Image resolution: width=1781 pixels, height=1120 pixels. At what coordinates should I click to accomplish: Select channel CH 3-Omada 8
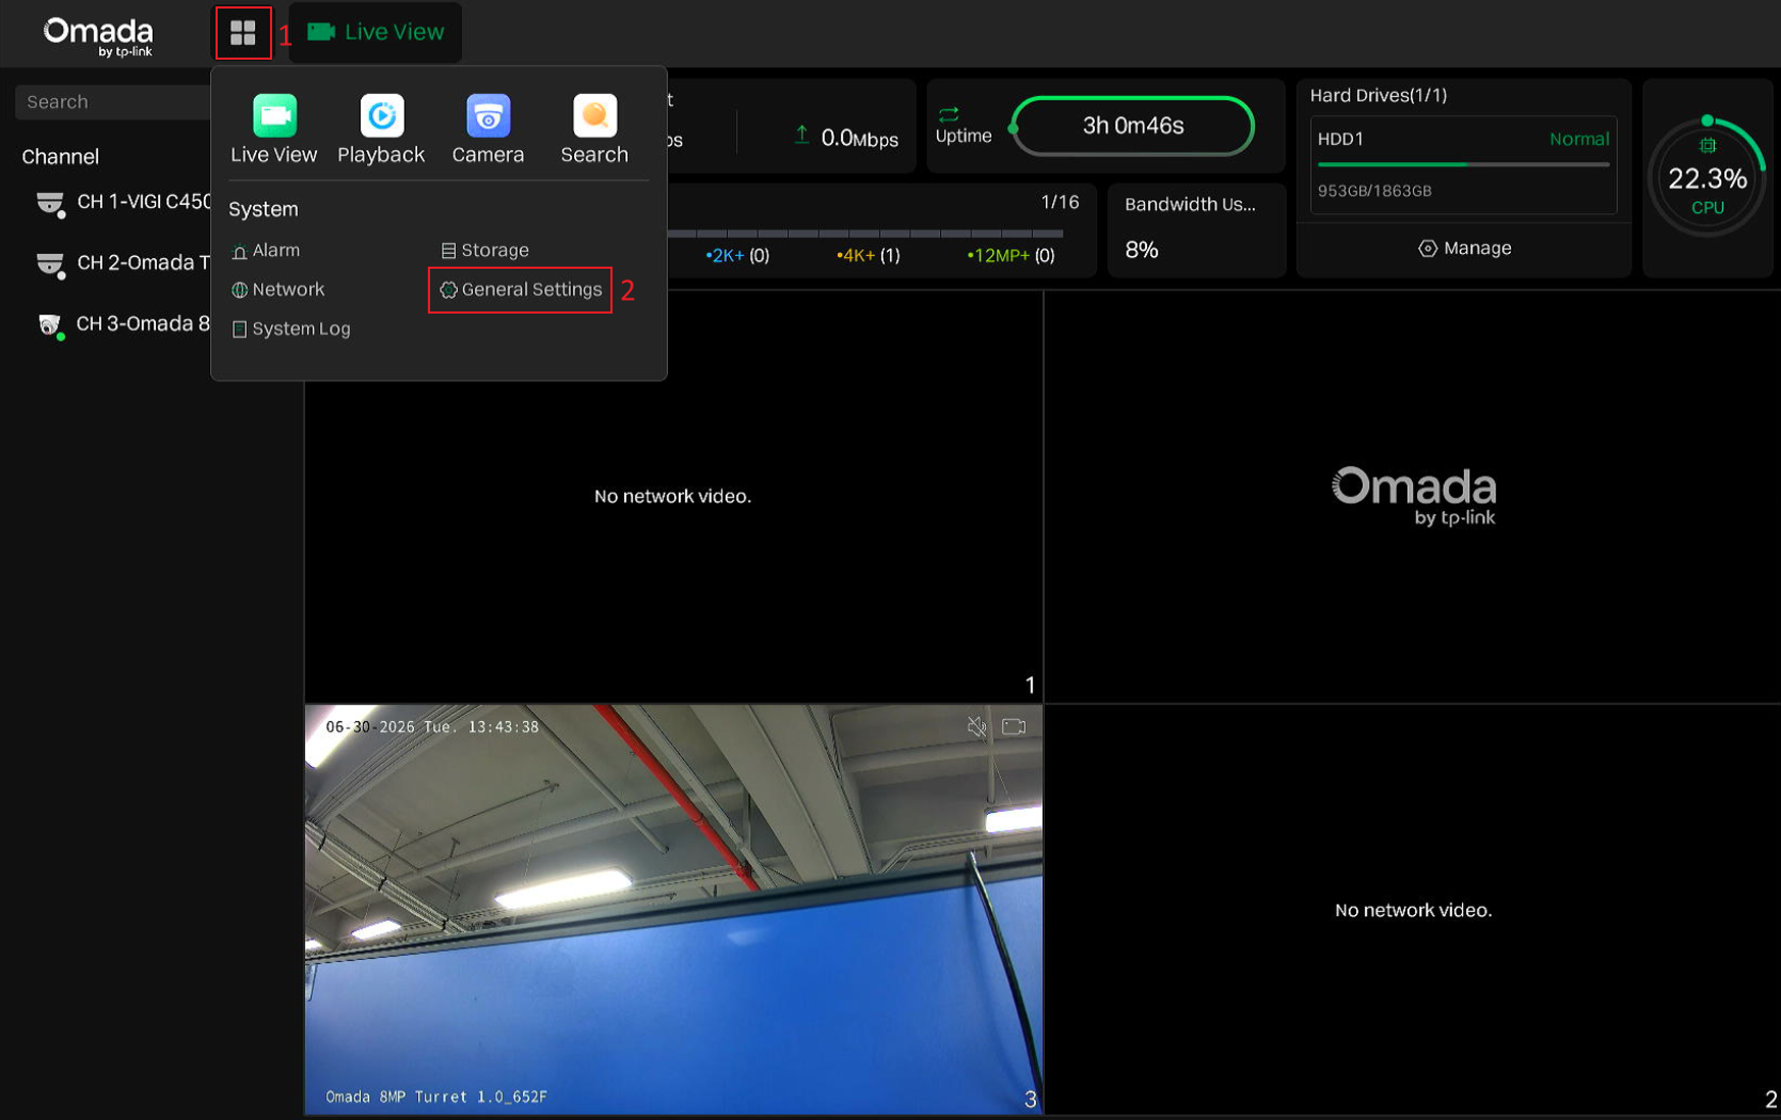pyautogui.click(x=124, y=324)
